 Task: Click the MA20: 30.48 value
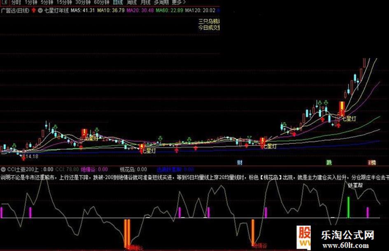(140, 10)
